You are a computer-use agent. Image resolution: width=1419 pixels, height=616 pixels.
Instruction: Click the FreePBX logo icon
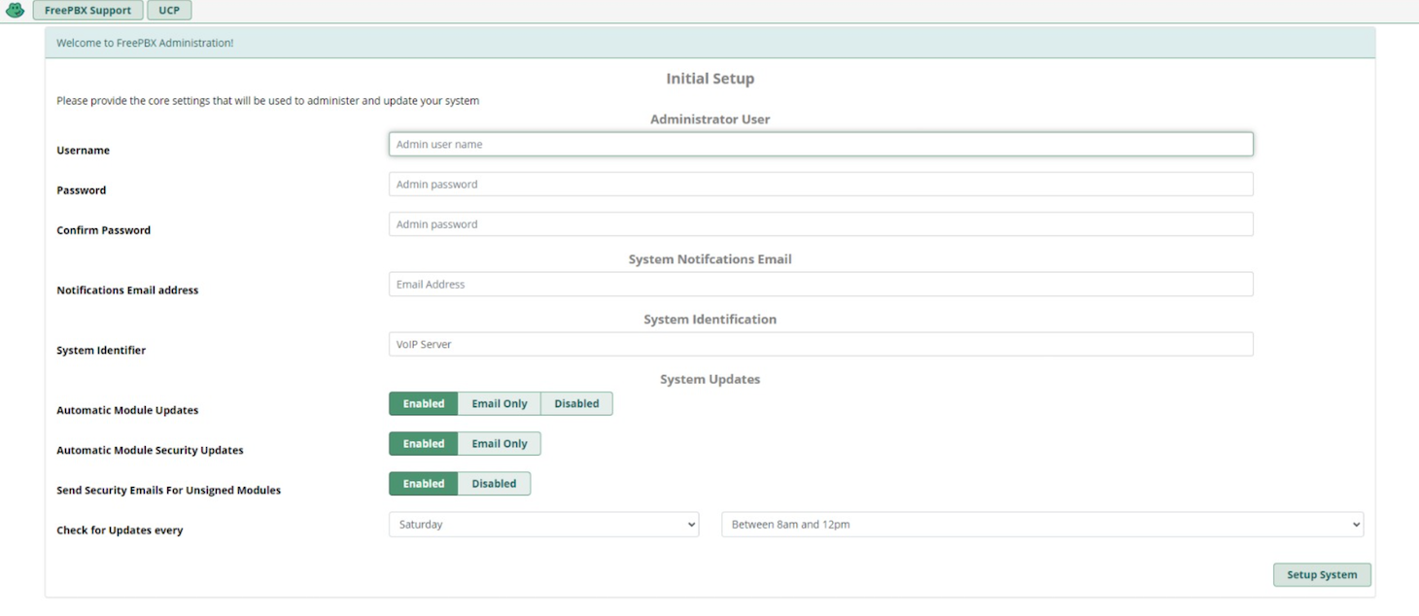pos(14,10)
